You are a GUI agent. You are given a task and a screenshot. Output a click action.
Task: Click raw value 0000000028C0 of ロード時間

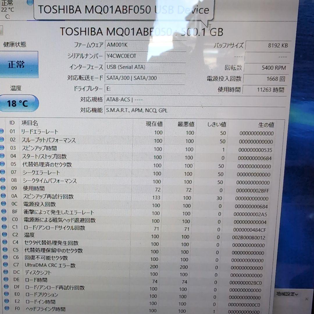245,283
